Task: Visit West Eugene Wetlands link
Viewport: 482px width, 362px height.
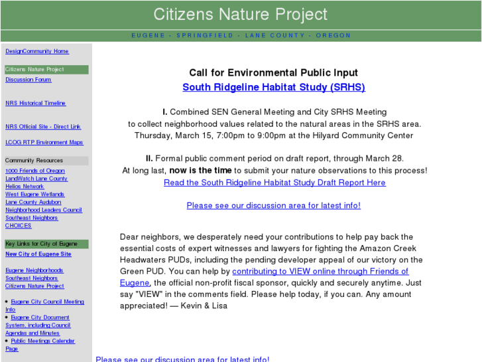Action: (x=34, y=194)
